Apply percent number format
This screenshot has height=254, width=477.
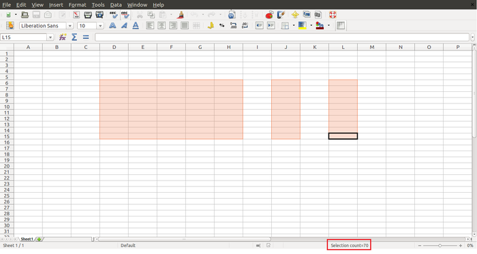(x=221, y=25)
